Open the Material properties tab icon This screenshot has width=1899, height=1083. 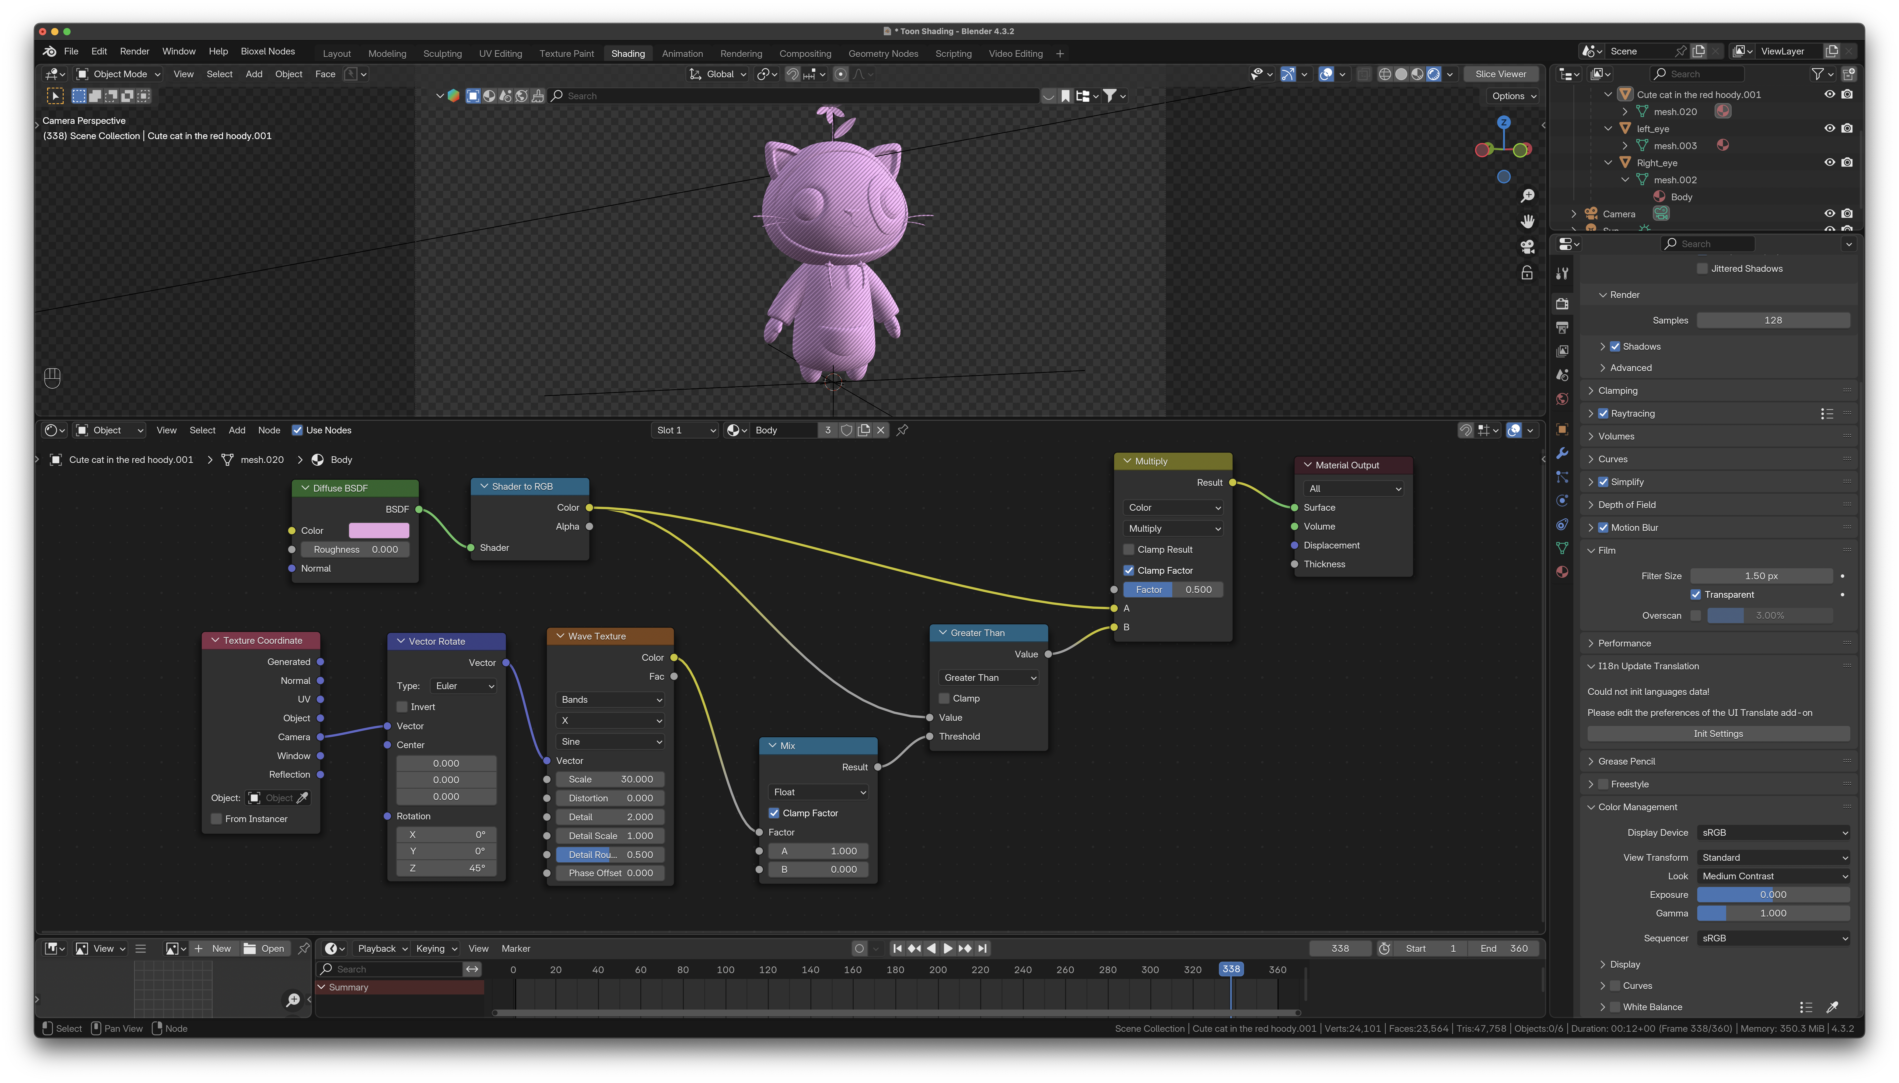click(x=1562, y=572)
